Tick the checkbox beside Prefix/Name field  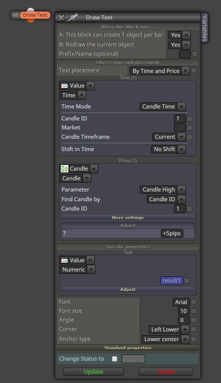[194, 54]
